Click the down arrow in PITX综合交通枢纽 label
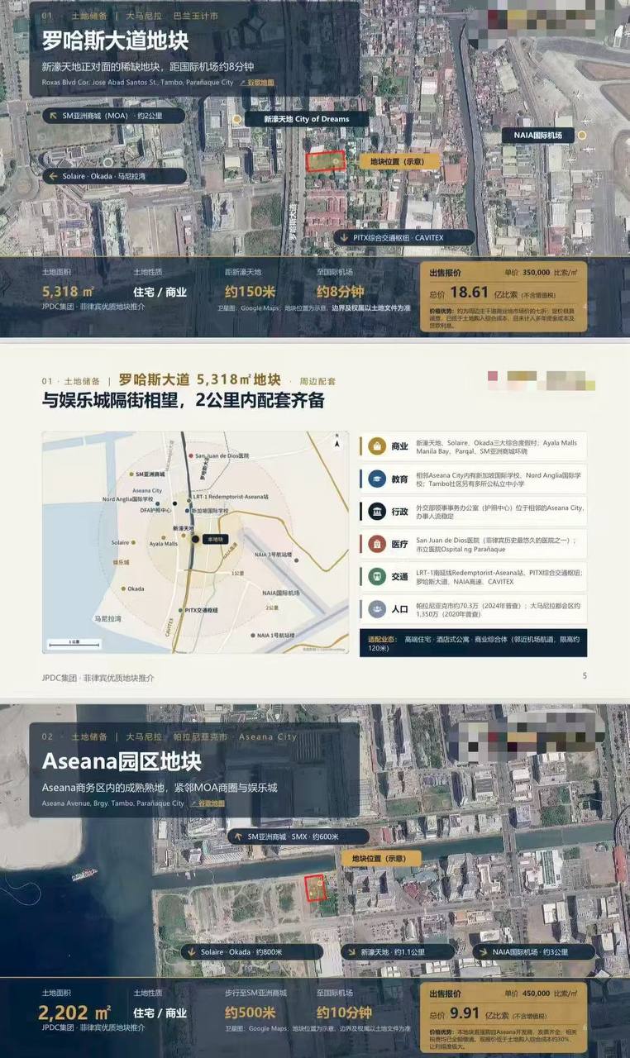 point(344,237)
